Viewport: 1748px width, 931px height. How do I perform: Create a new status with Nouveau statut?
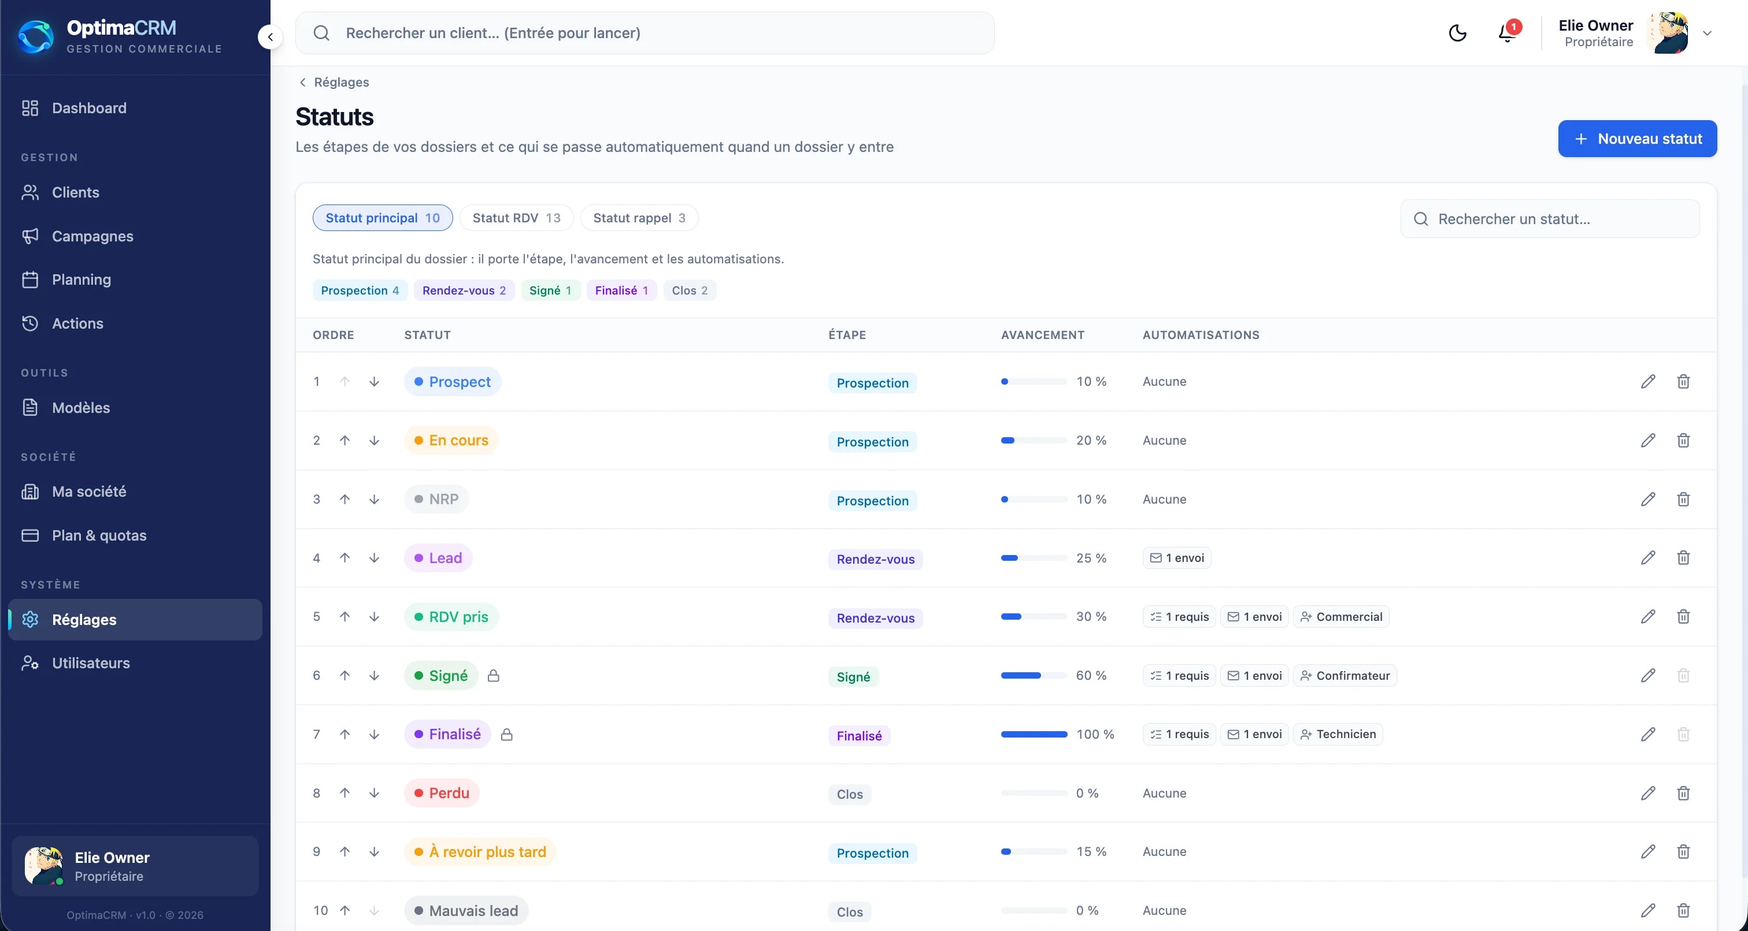[1638, 139]
